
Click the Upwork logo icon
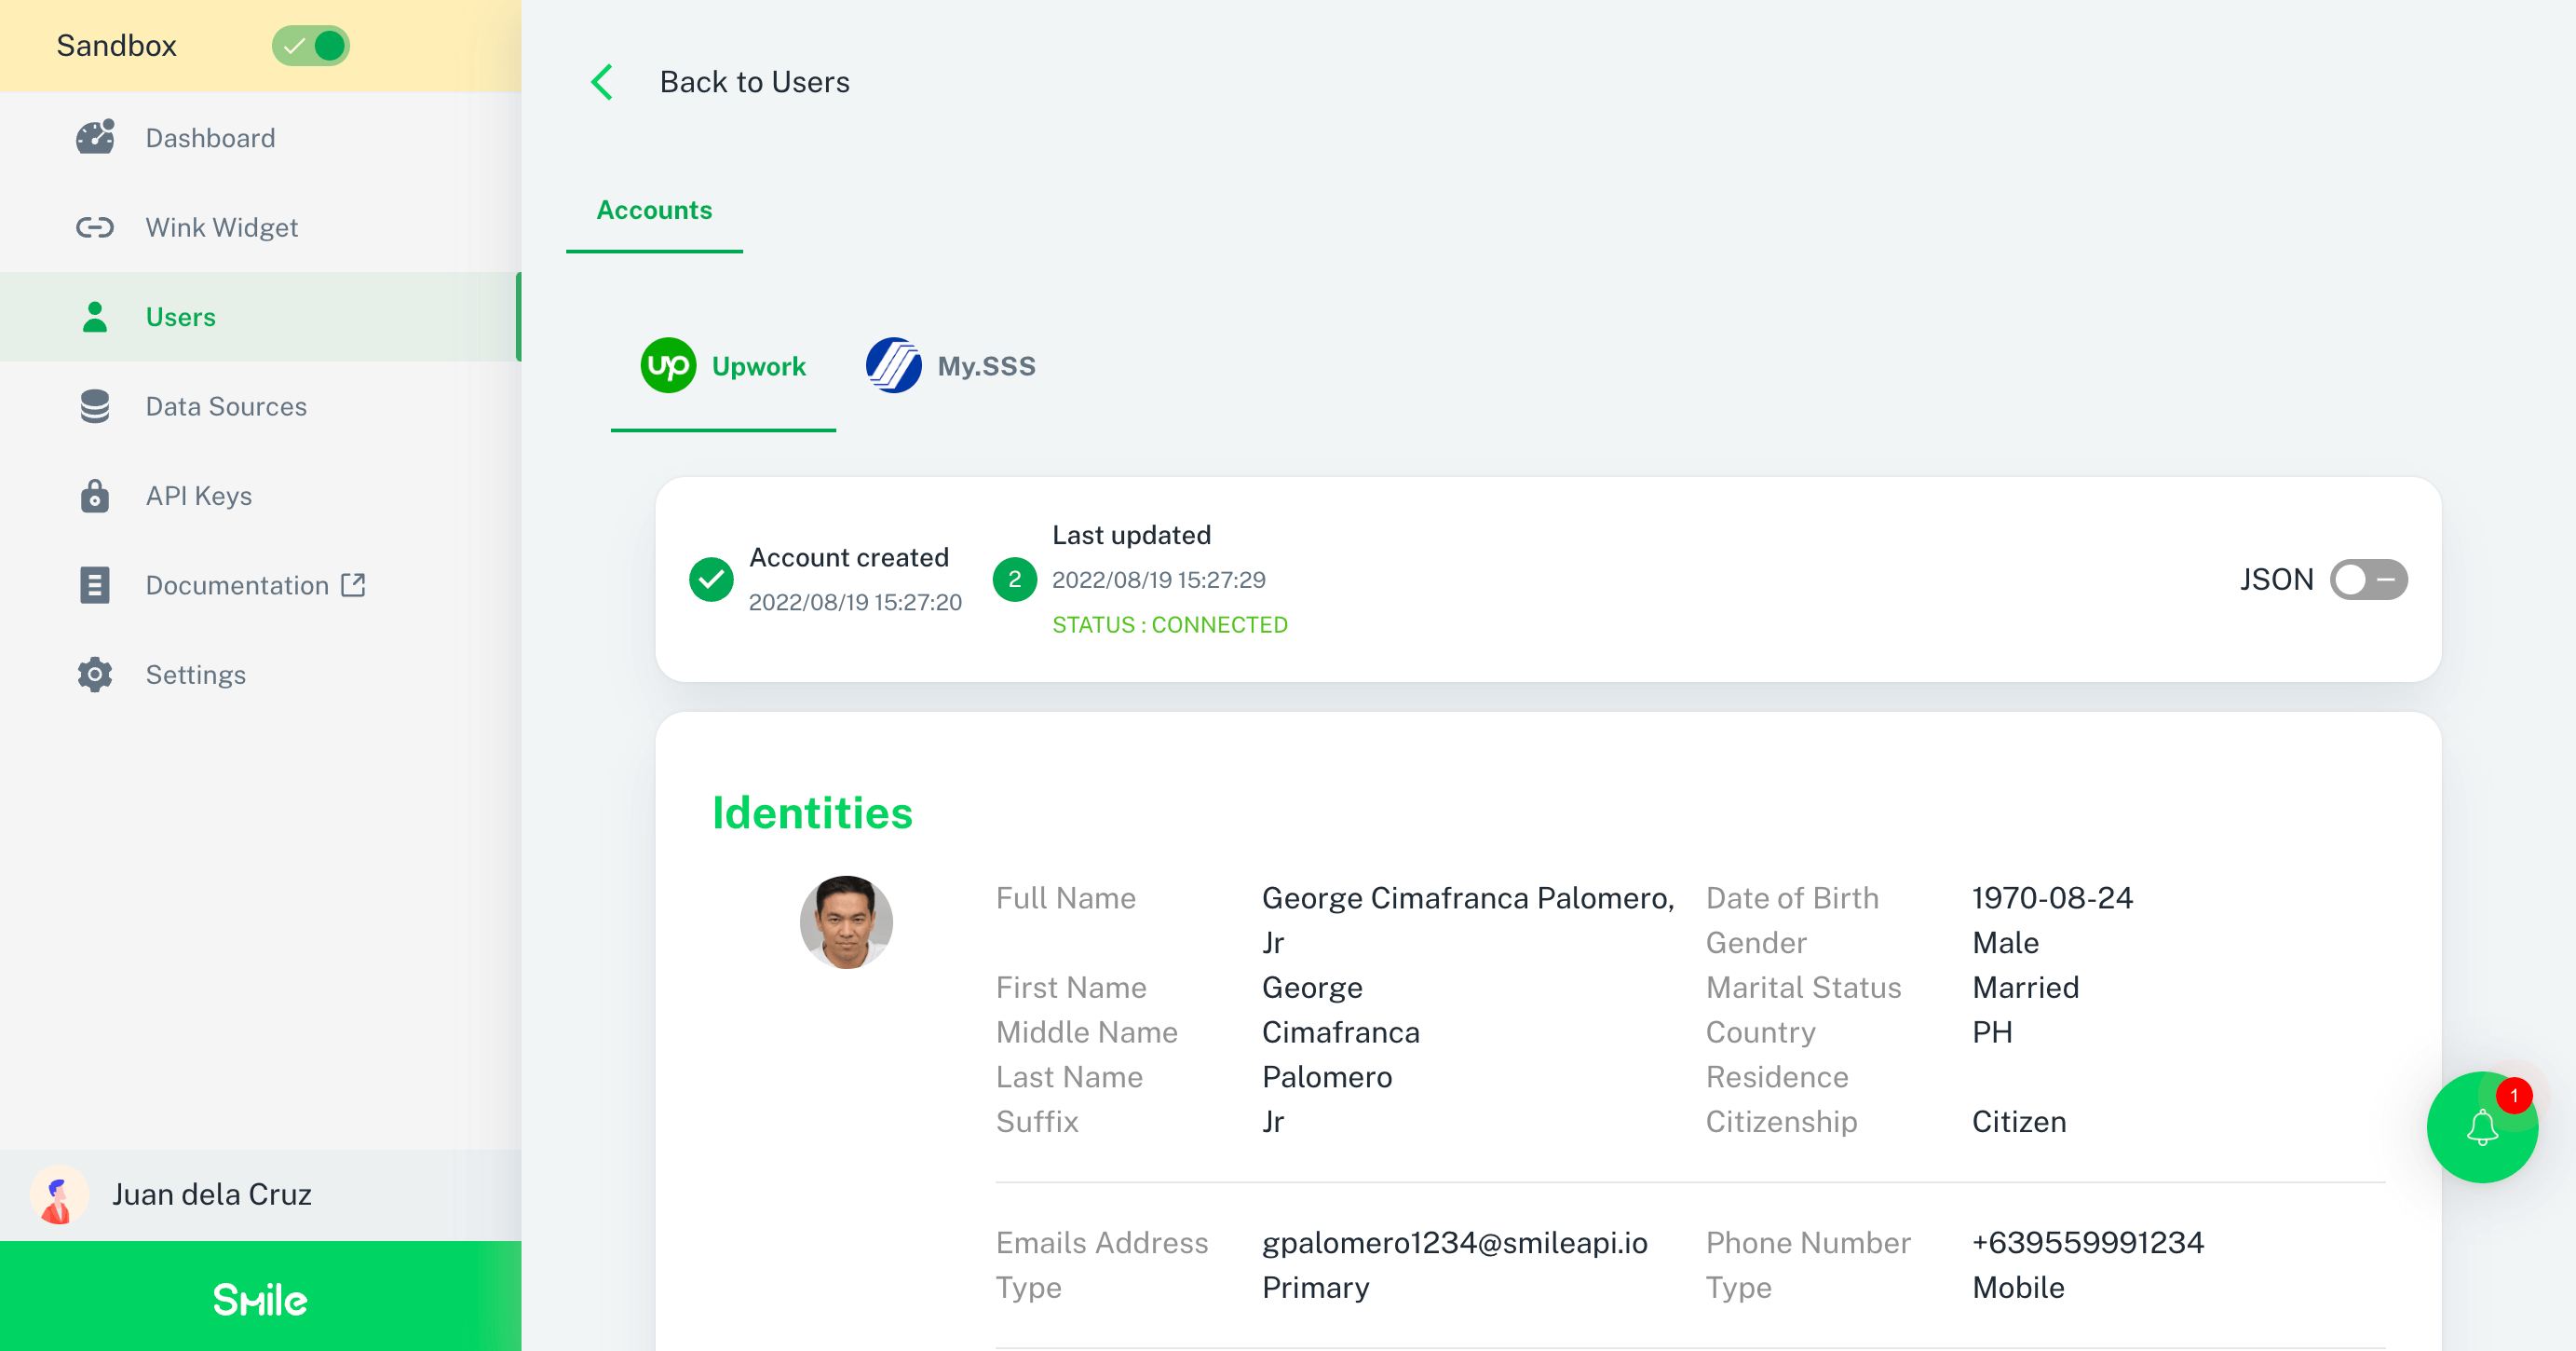click(668, 366)
